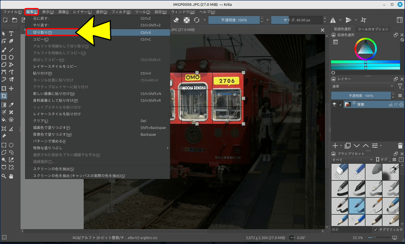Click 切り取り(T) in the Edit menu
The image size is (405, 244).
pyautogui.click(x=42, y=32)
